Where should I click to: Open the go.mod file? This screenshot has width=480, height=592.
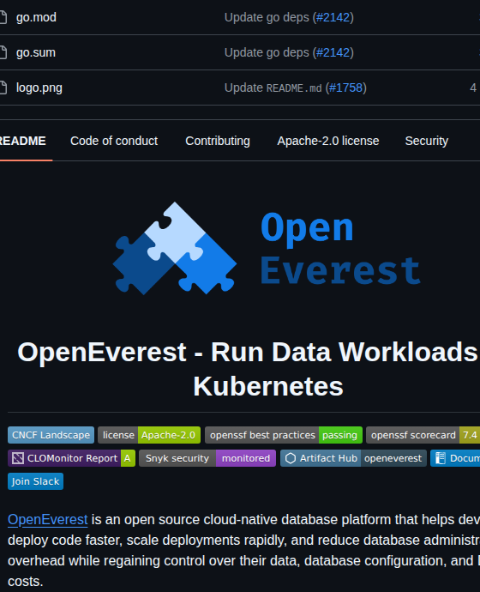pos(36,17)
